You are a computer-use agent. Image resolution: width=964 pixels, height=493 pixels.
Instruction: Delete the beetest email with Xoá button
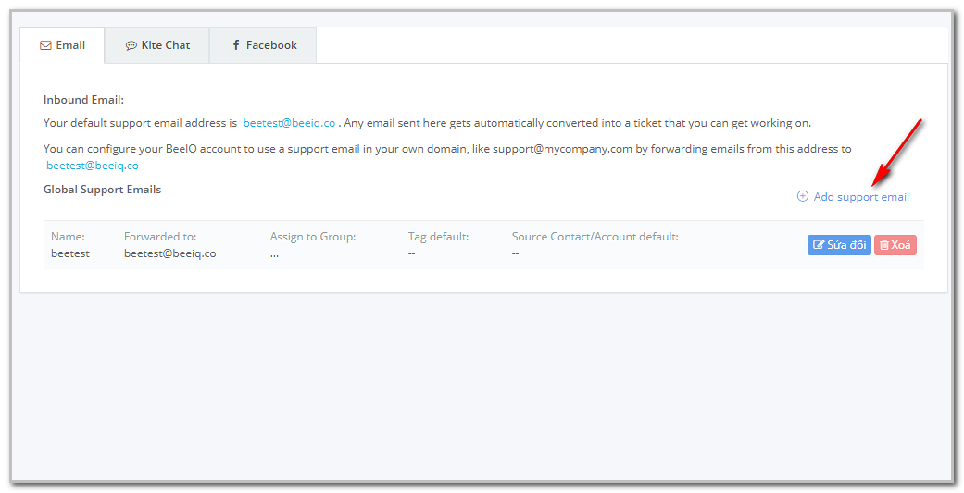[895, 245]
